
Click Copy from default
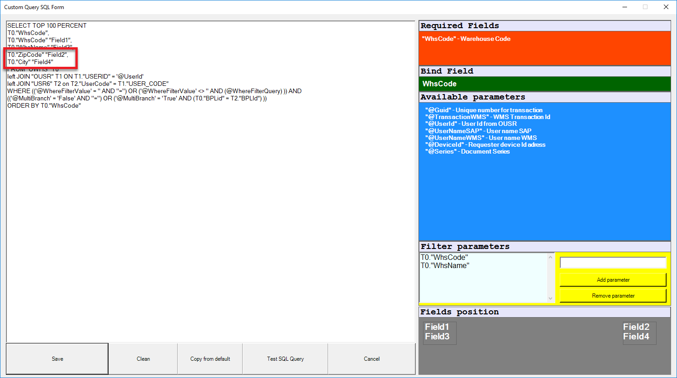[210, 359]
